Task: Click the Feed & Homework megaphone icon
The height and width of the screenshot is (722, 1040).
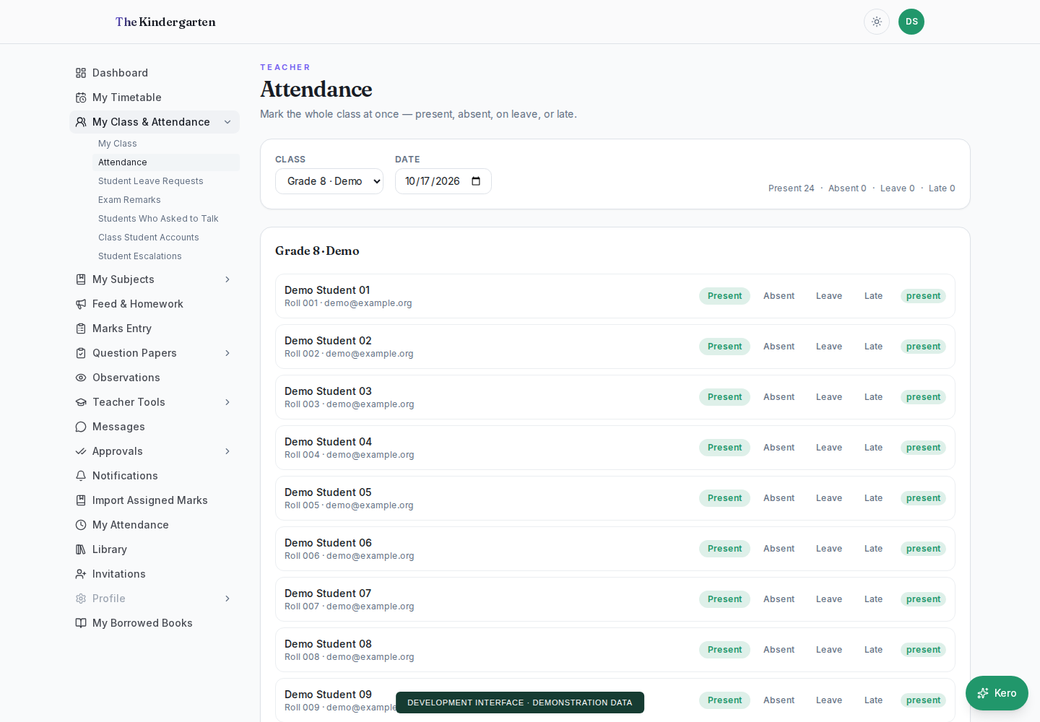Action: click(81, 304)
